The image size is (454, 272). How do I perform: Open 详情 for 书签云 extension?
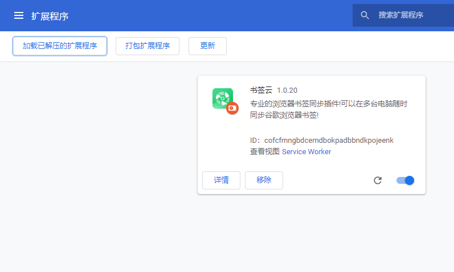click(221, 180)
